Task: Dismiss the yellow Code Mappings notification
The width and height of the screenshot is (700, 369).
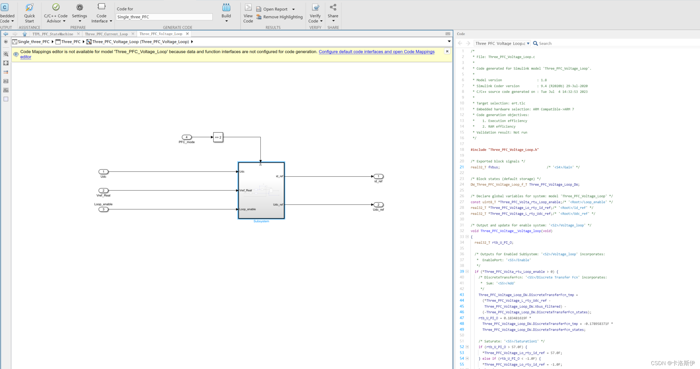Action: [x=447, y=51]
